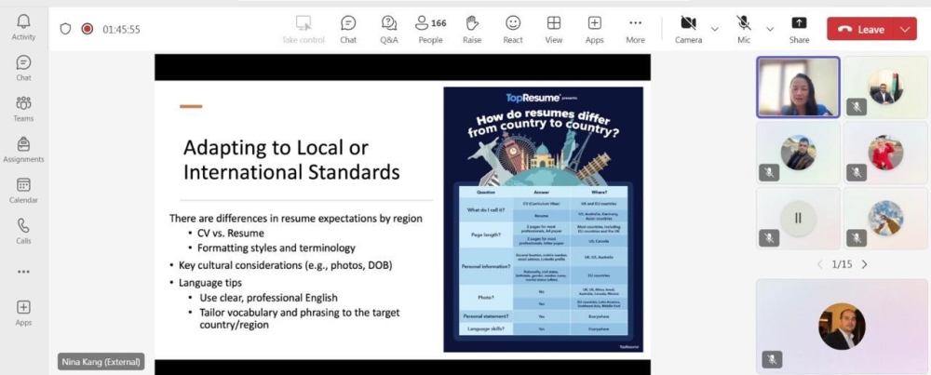
Task: Open the React emoji options
Action: click(513, 28)
